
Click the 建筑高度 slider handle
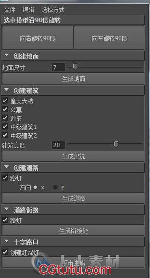coord(116,144)
